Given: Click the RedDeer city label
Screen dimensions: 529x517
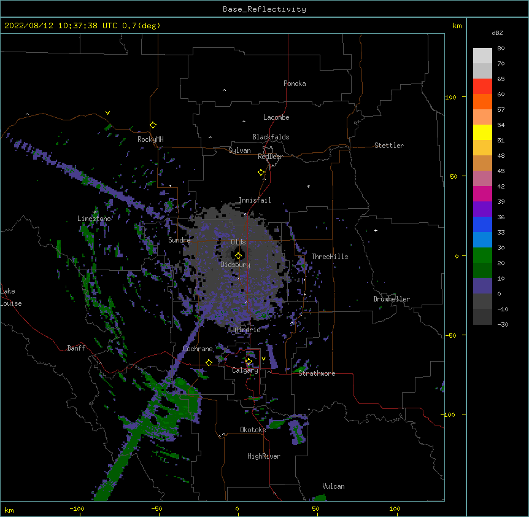Looking at the screenshot, I should click(x=270, y=157).
